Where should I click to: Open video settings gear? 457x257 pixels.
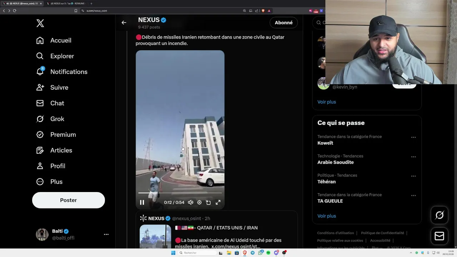(199, 202)
